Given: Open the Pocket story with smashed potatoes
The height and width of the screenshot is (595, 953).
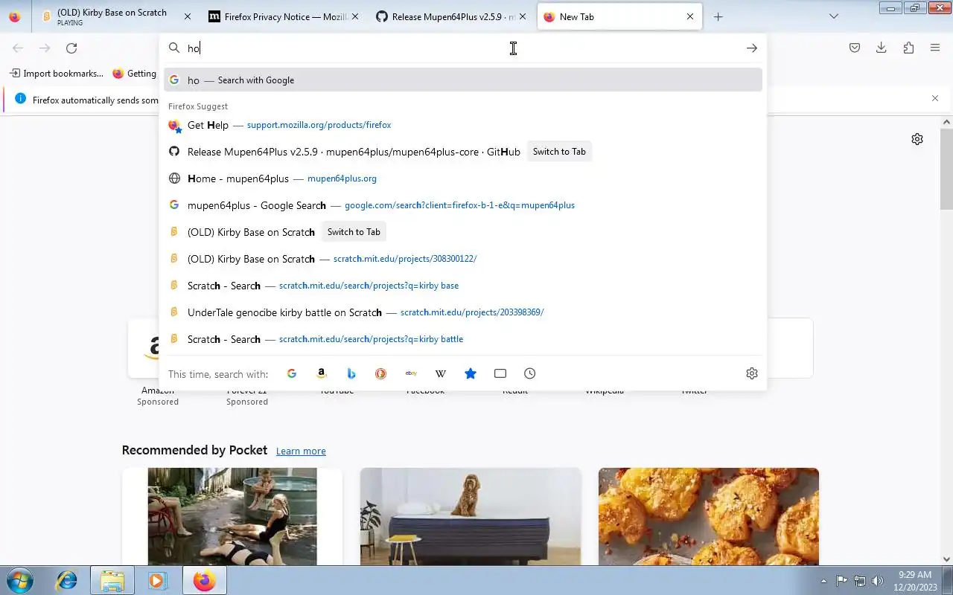Looking at the screenshot, I should pos(709,516).
